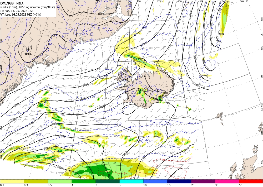Choose the navy 15–20 mm legend swatch

(179, 181)
